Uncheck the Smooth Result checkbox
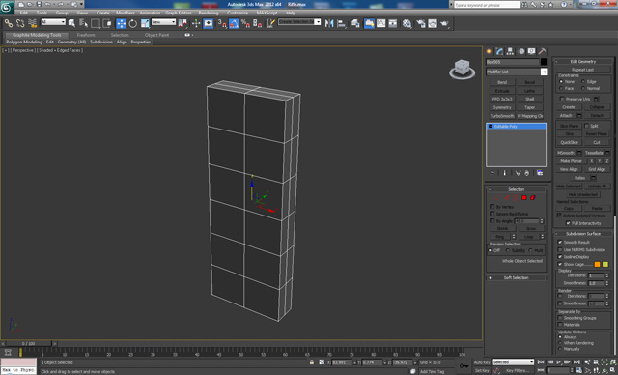The height and width of the screenshot is (375, 618). point(560,242)
